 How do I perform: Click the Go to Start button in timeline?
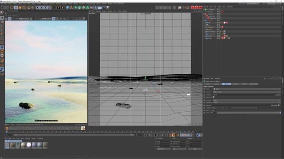click(x=146, y=135)
